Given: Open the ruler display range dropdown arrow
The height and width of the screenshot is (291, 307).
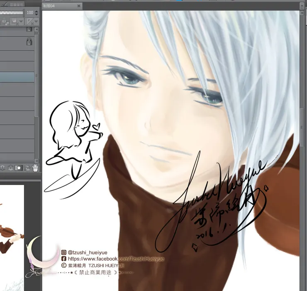Looking at the screenshot, I should pos(37,21).
